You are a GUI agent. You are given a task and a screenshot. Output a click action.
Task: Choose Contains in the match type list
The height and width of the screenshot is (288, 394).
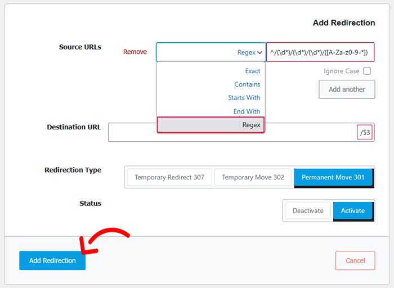(247, 84)
